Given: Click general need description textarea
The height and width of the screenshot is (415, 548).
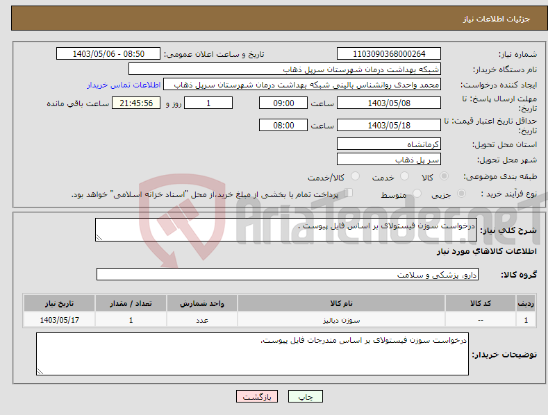Looking at the screenshot, I should (x=286, y=230).
